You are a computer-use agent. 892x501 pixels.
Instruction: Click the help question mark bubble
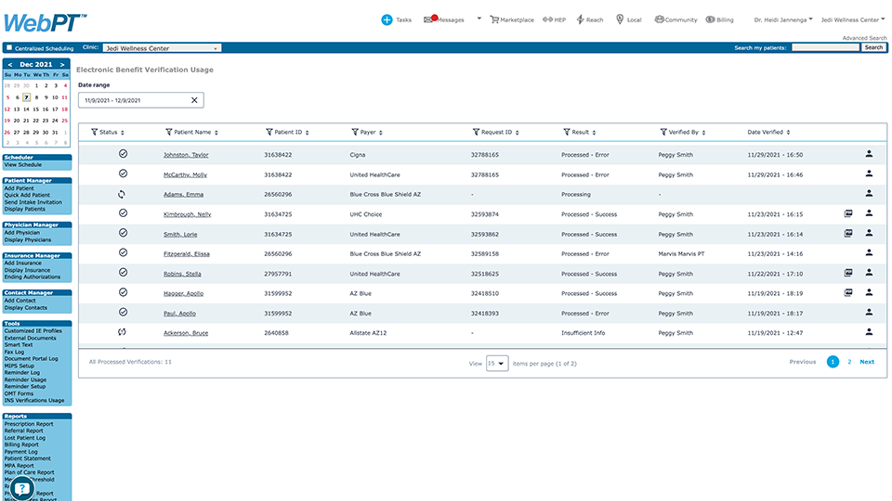tap(22, 488)
